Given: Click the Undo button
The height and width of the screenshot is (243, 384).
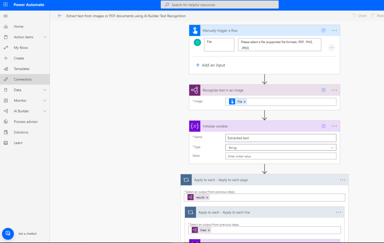Looking at the screenshot, I should 360,16.
